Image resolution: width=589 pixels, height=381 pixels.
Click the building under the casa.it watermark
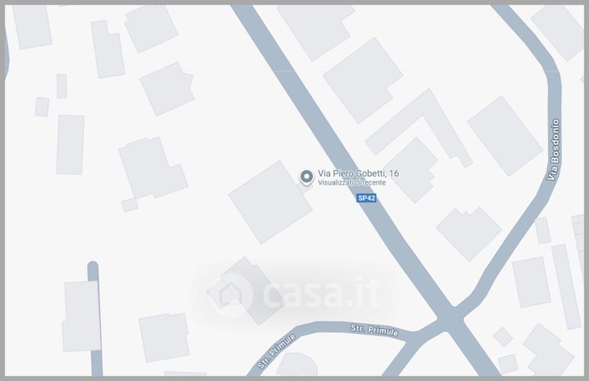(245, 290)
